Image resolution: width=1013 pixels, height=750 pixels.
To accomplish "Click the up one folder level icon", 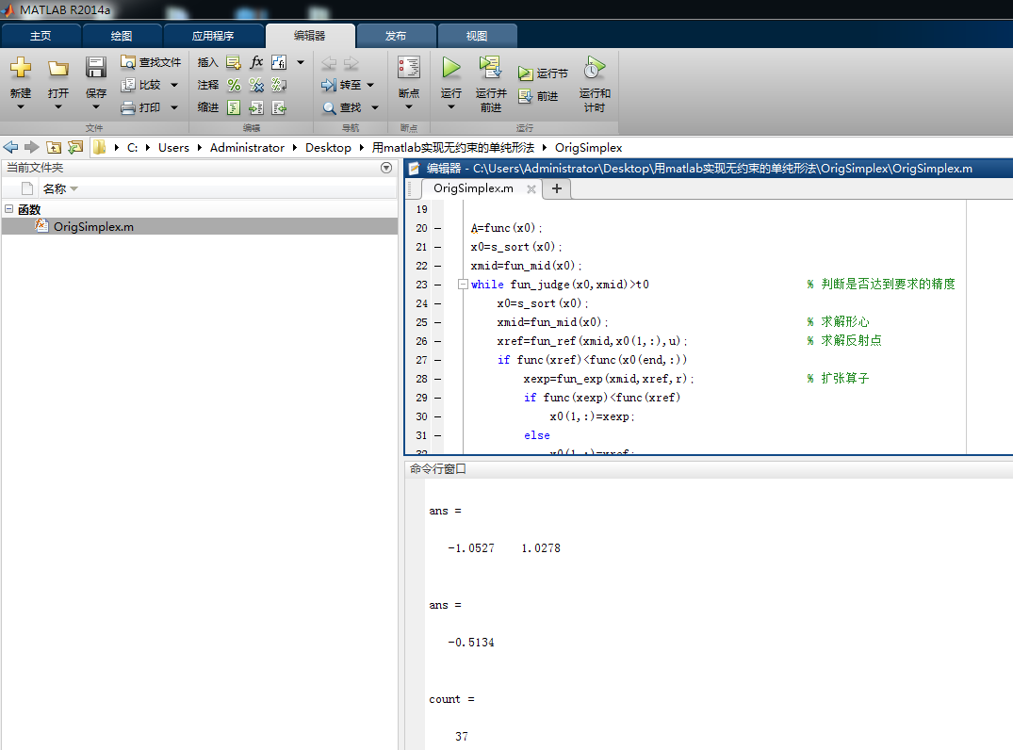I will click(x=54, y=147).
